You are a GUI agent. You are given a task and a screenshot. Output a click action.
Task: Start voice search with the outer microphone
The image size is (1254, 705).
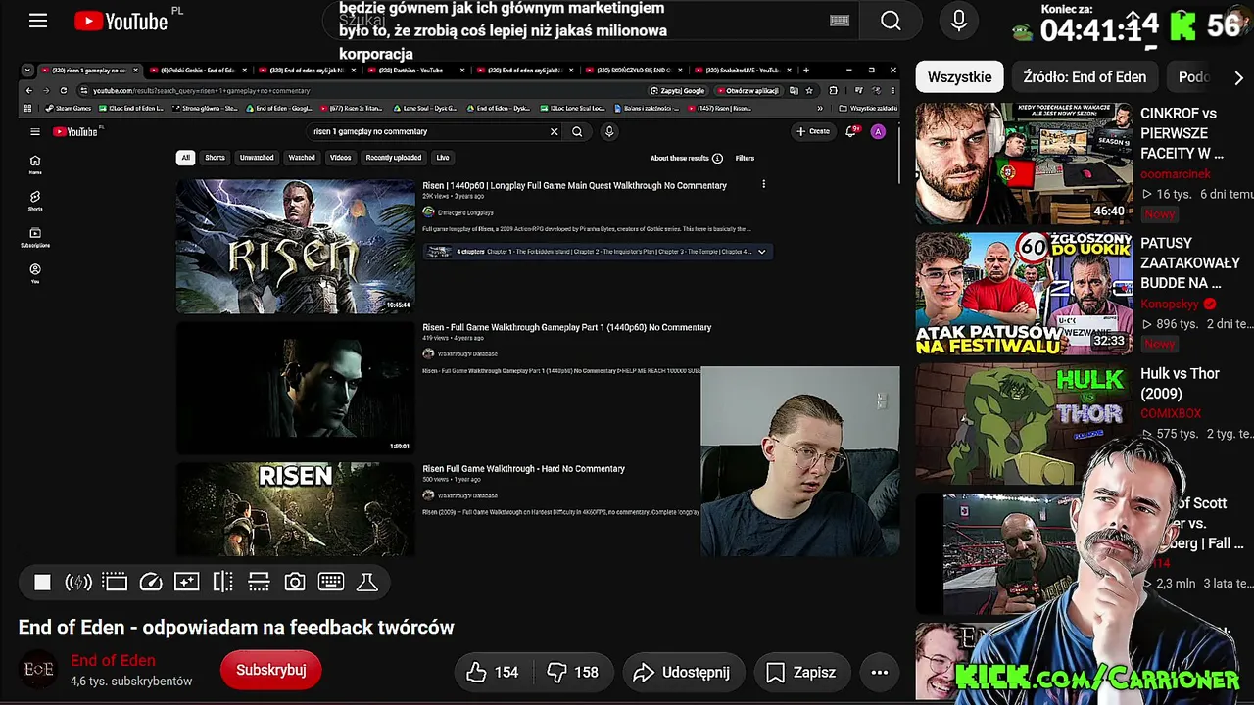click(959, 21)
